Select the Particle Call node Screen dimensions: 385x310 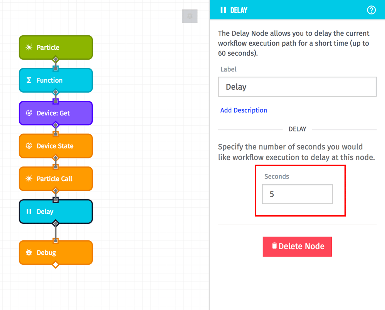pyautogui.click(x=55, y=178)
